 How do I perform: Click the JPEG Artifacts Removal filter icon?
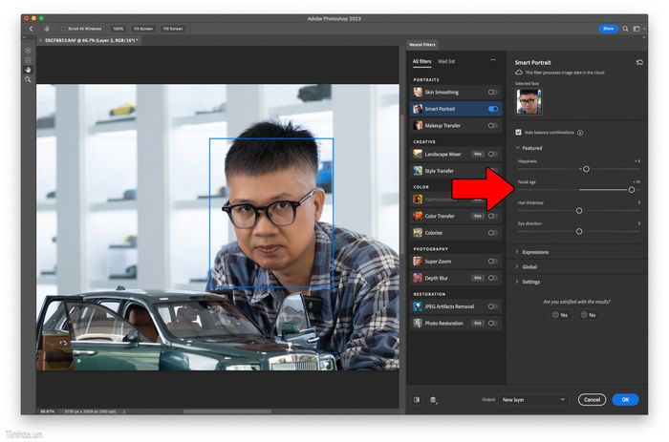click(x=418, y=306)
